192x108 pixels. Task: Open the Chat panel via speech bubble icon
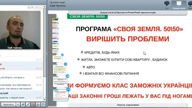[167, 5]
